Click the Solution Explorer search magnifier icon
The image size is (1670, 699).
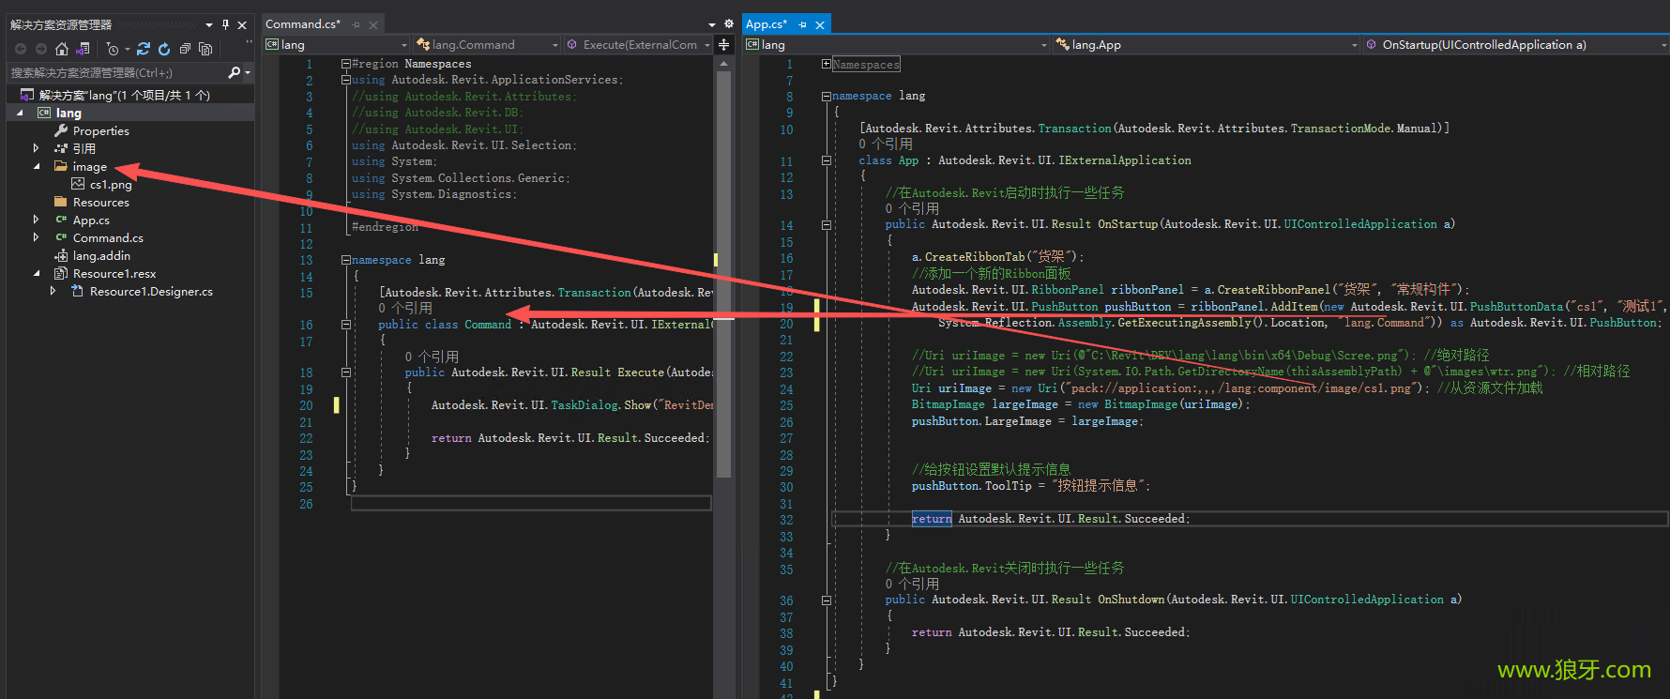[235, 72]
